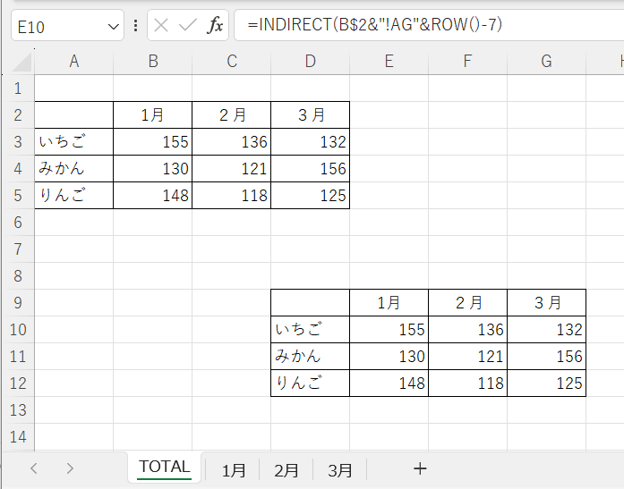The image size is (624, 489).
Task: Click cell A4 labeled みかん
Action: point(73,169)
